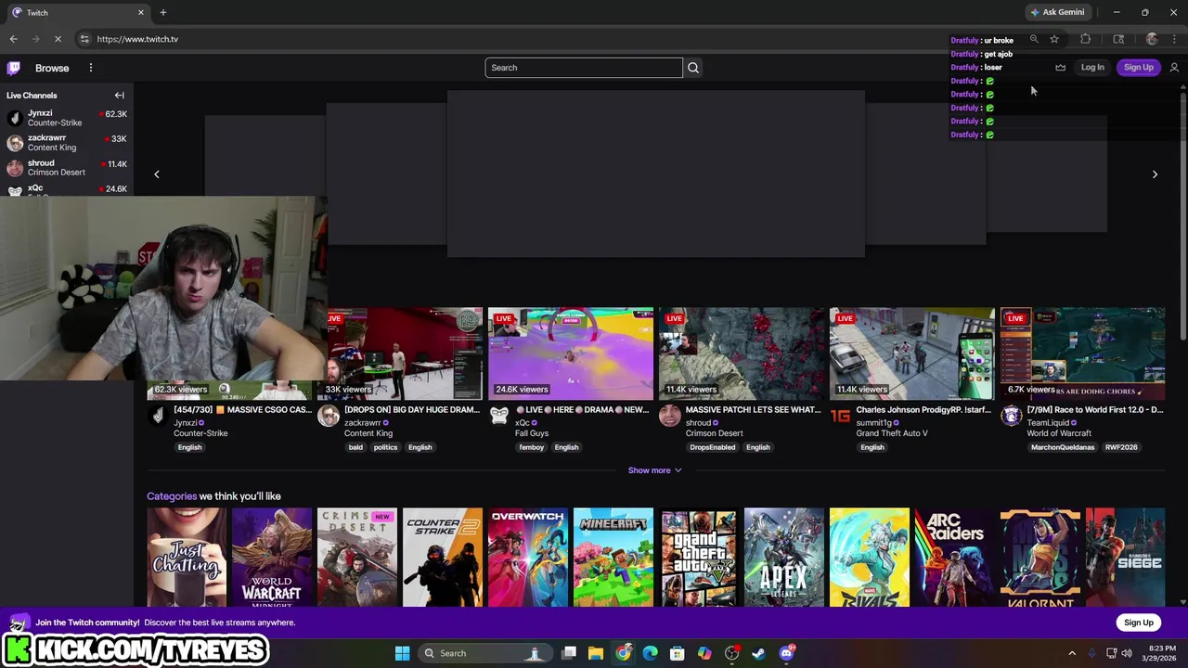Open the three-dot more menu beside Browse
The image size is (1188, 668).
[x=91, y=68]
